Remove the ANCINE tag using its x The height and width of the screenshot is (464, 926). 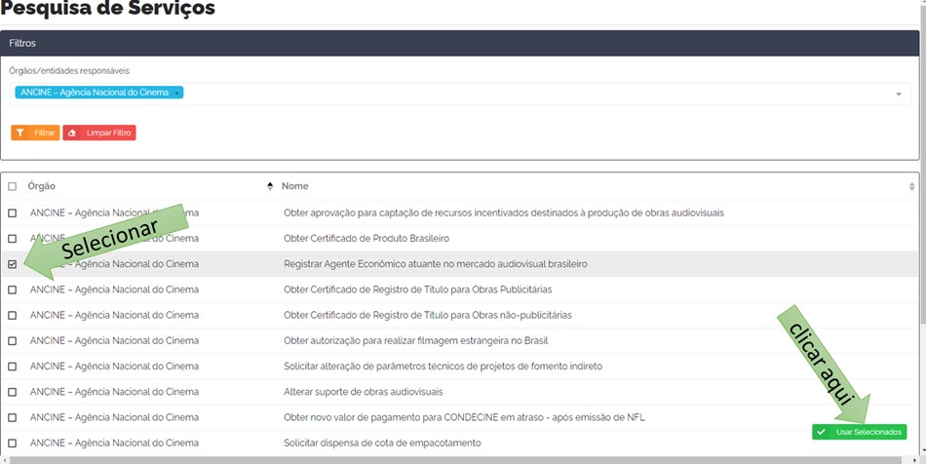[x=176, y=93]
